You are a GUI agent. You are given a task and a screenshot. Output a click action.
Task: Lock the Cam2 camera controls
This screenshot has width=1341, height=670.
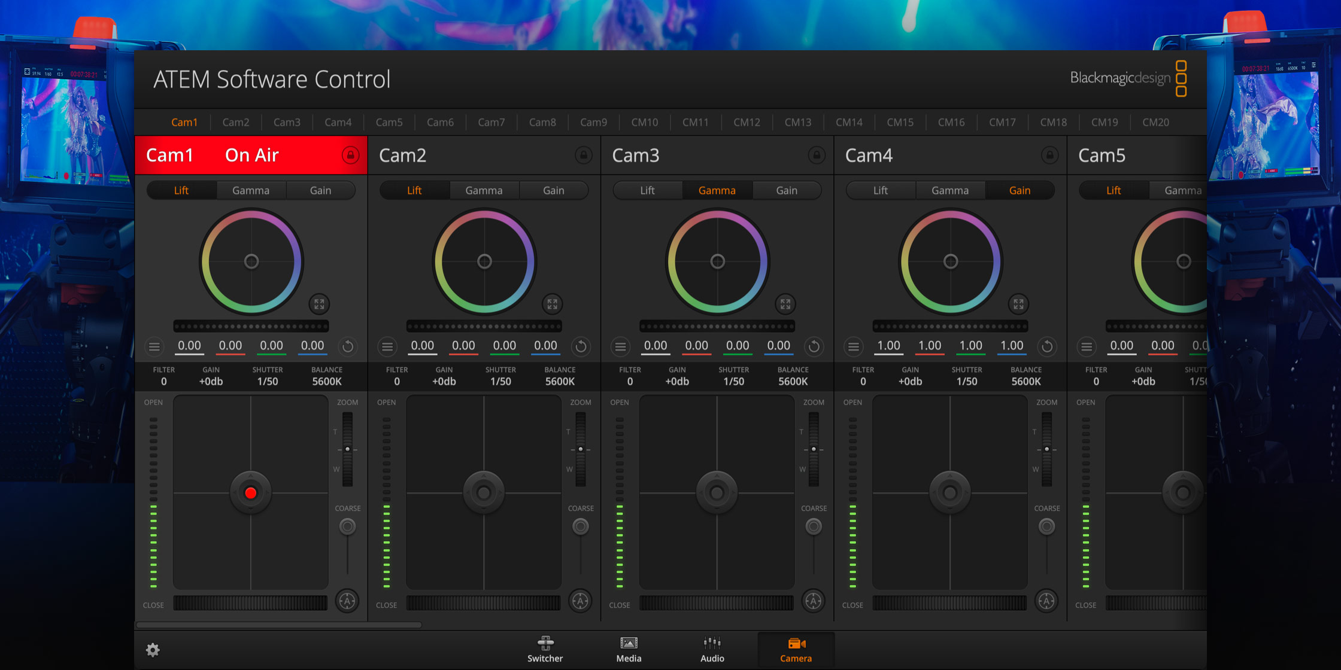pyautogui.click(x=584, y=155)
